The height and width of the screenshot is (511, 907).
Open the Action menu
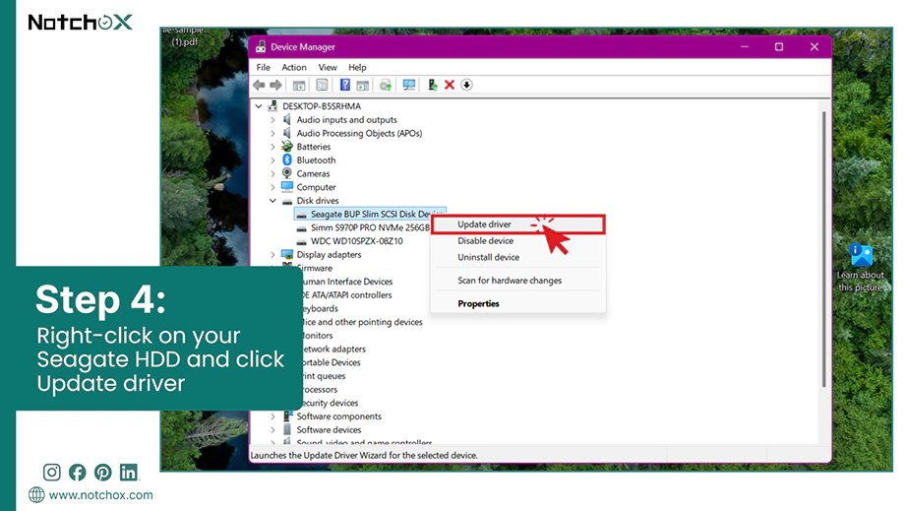click(x=294, y=67)
